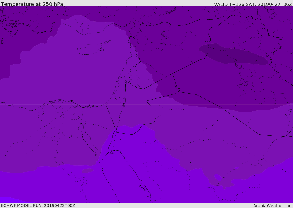293x208 pixels.
Task: Click the ECMWF MODEL RUN label
Action: [38, 205]
